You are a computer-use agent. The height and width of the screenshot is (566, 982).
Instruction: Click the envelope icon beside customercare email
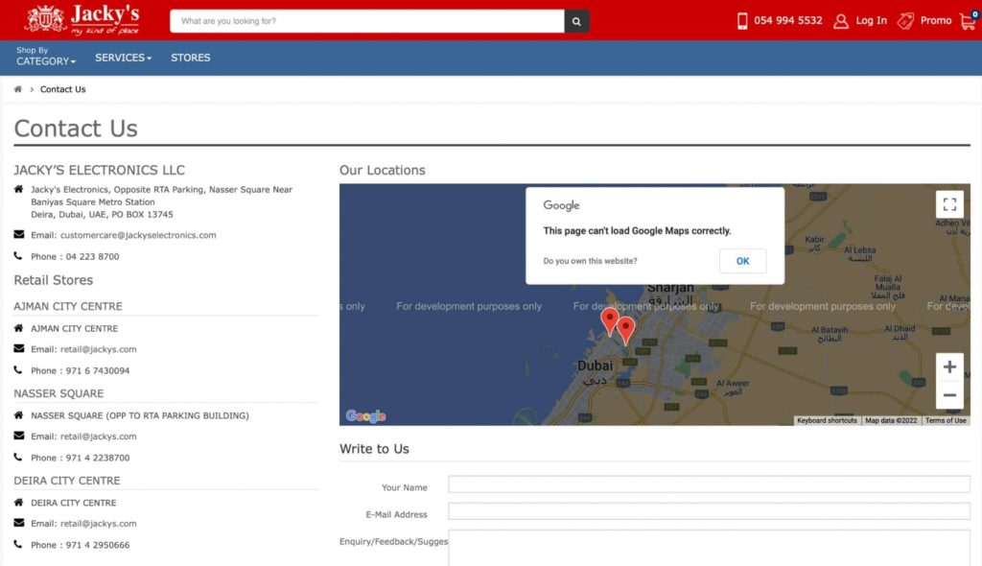[19, 234]
